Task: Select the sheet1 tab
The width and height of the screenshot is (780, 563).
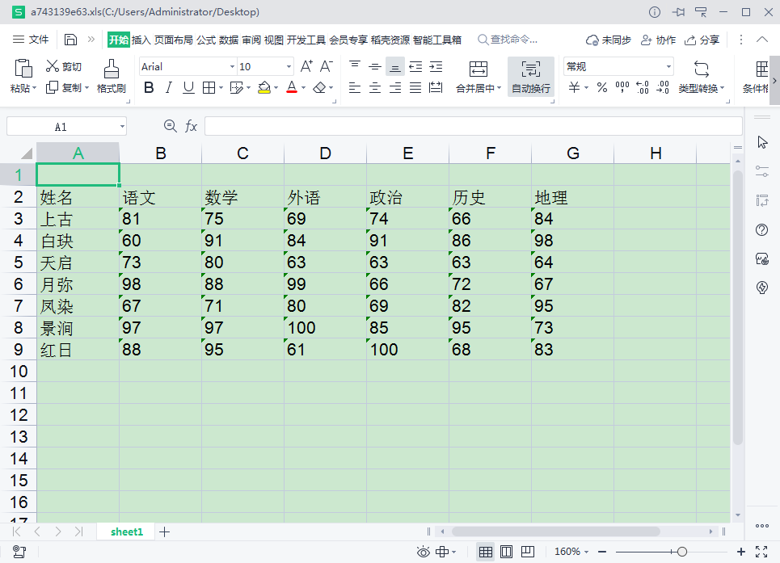Action: (127, 532)
